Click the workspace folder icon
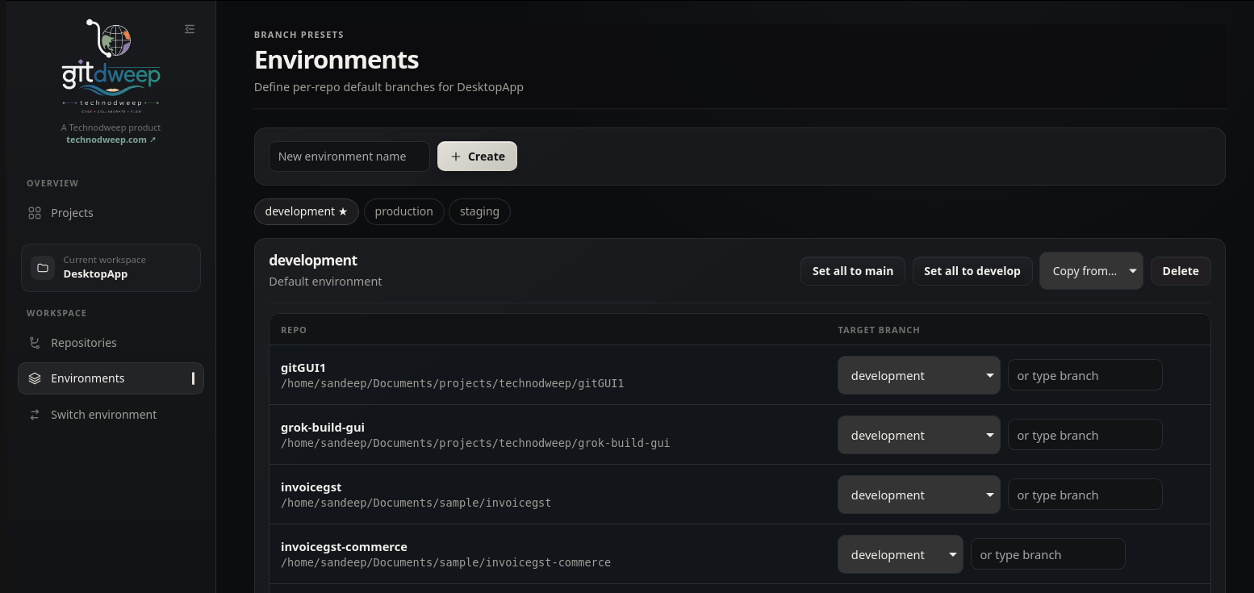 pos(43,268)
